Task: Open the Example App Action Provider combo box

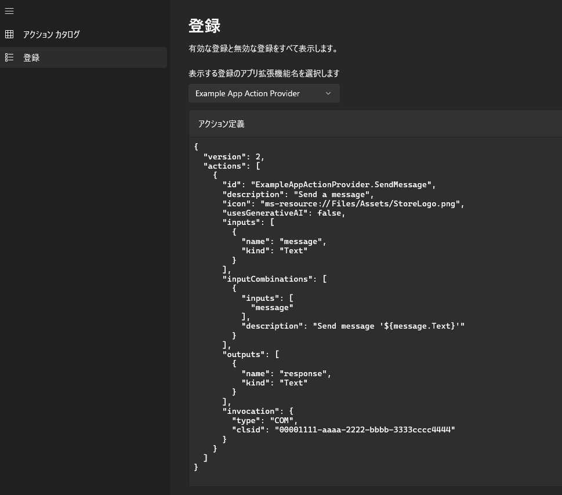Action: [264, 93]
